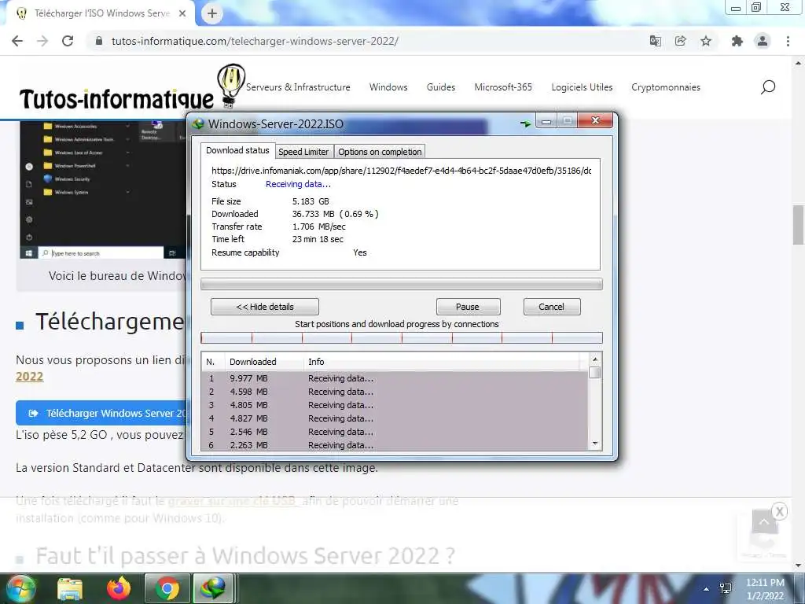Select connection row 2 with 4.598 MB
This screenshot has height=604, width=805.
pos(395,392)
